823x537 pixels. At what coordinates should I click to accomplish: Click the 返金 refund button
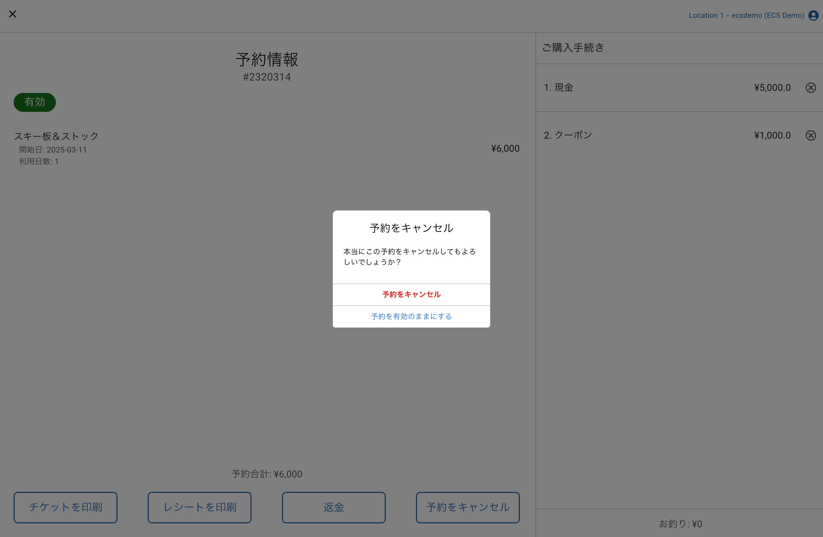[333, 507]
